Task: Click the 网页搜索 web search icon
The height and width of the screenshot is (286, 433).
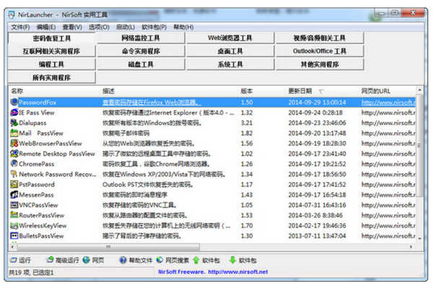Action: coord(159,260)
